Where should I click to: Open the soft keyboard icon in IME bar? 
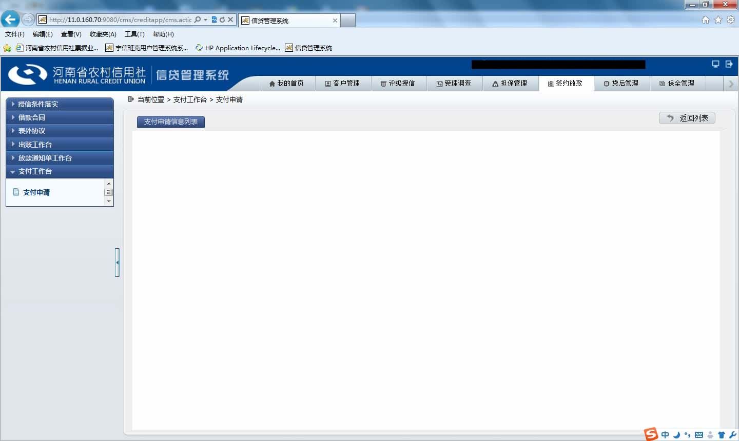tap(699, 435)
